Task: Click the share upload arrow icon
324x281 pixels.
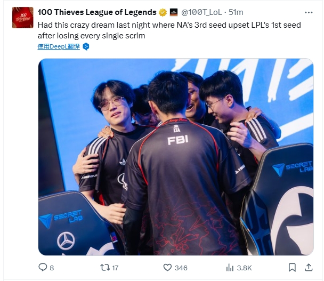Action: point(309,267)
